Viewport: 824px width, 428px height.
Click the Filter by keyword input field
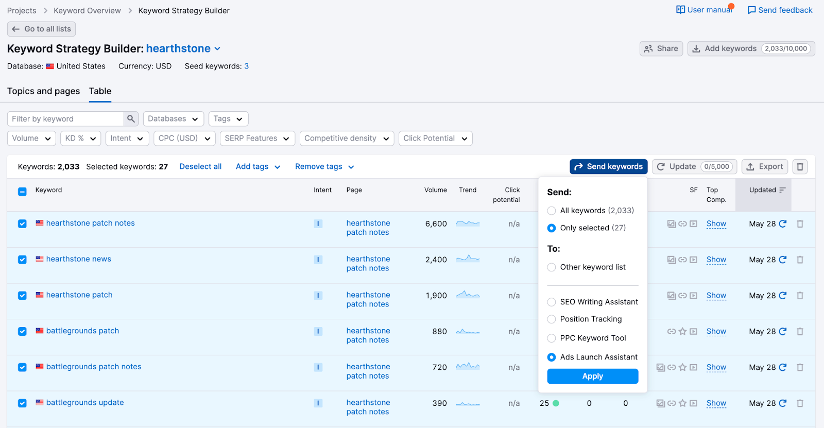pyautogui.click(x=66, y=119)
